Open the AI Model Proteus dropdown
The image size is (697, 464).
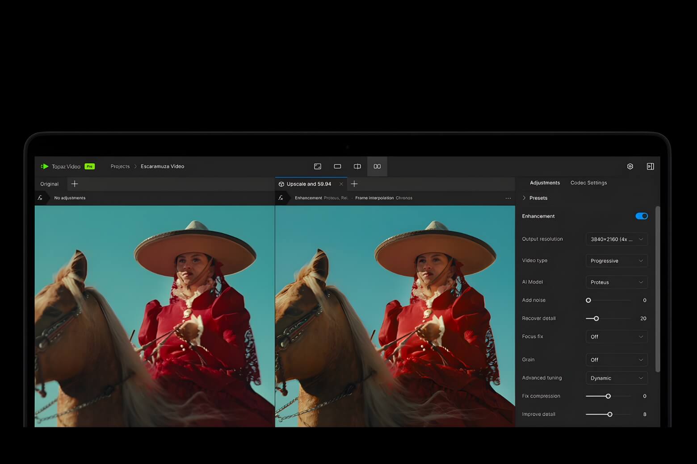(x=616, y=282)
